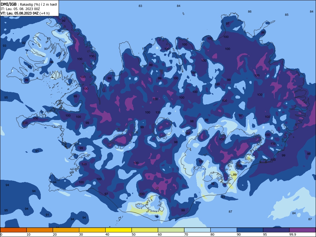Select the '10' legend scale label

28,234
